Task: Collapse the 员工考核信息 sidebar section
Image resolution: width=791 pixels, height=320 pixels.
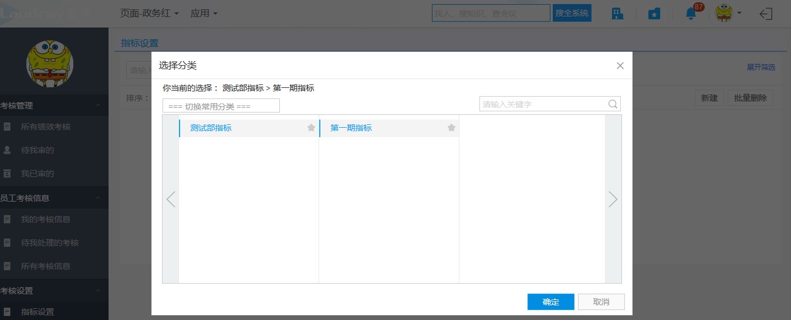Action: click(x=98, y=198)
